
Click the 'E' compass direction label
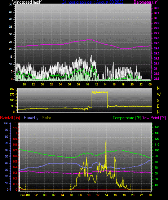158,106
